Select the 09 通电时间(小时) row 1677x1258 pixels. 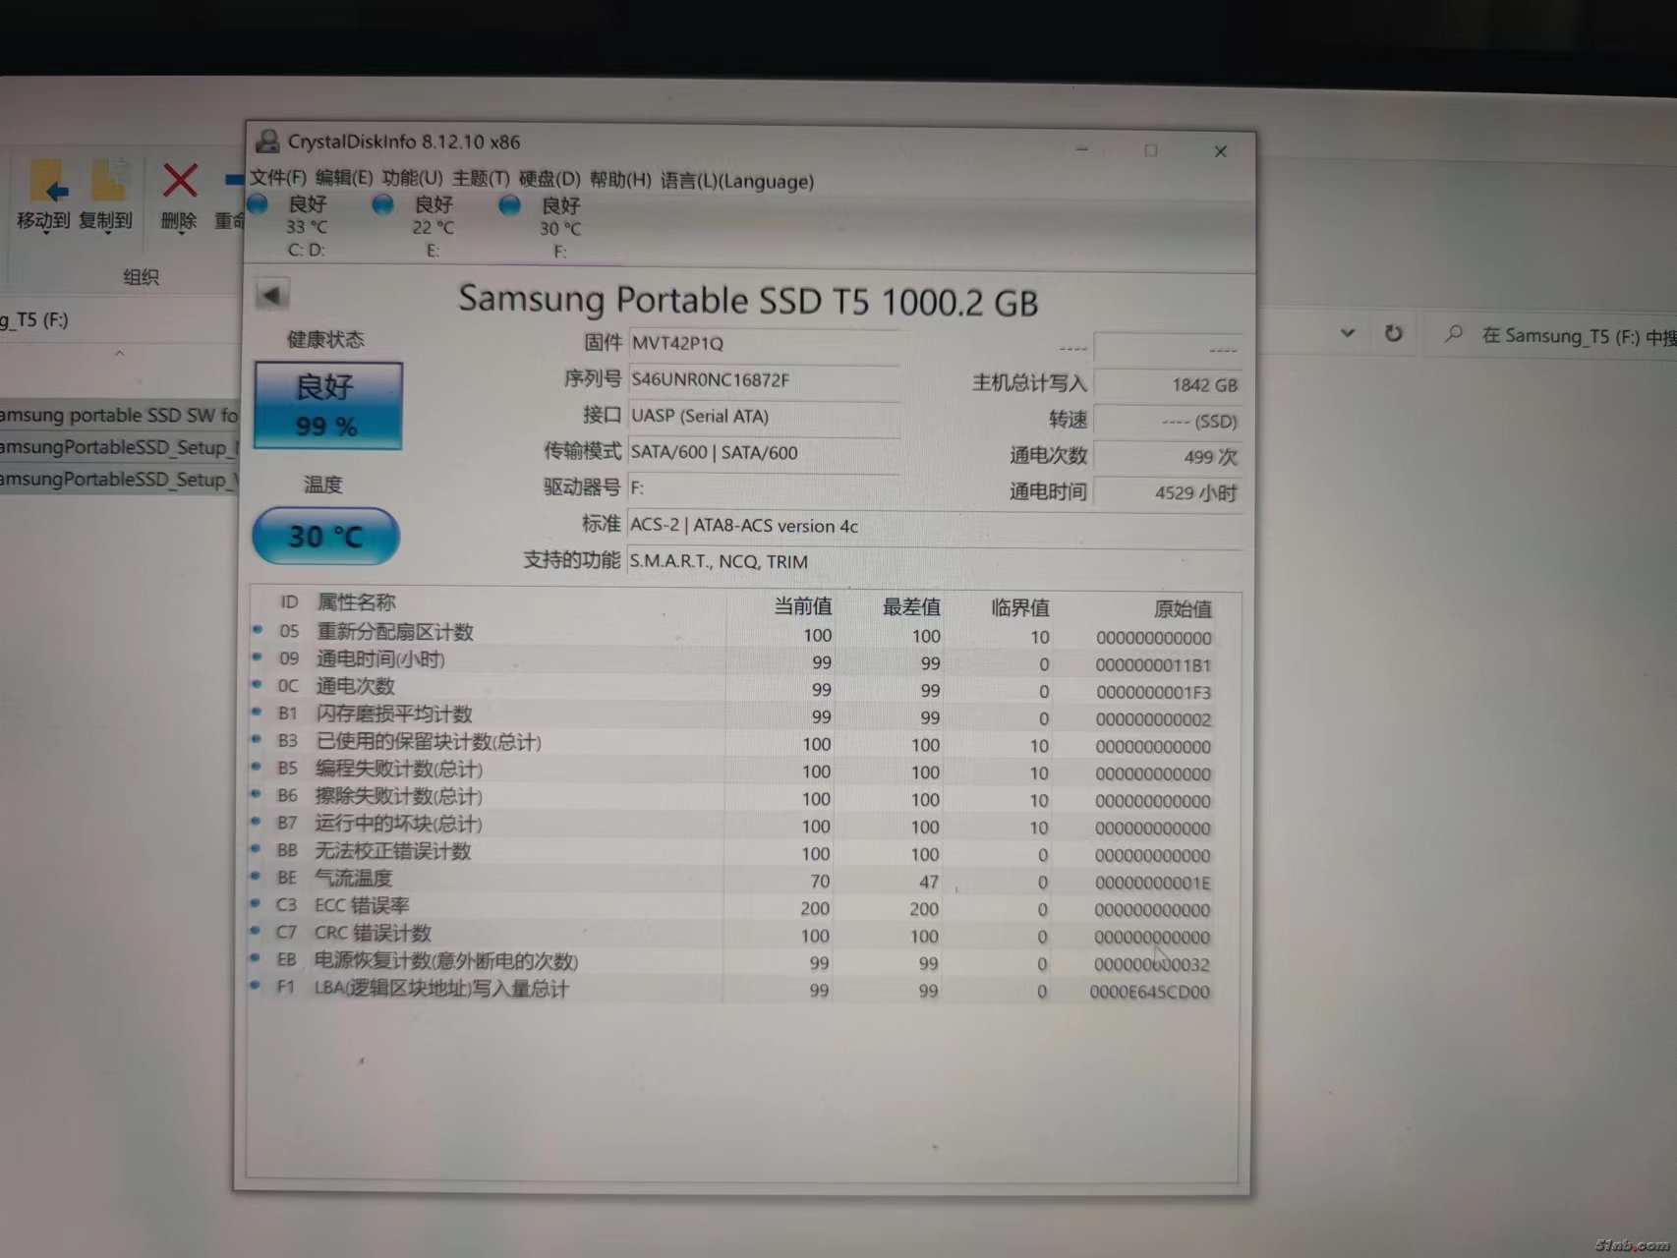coord(732,661)
